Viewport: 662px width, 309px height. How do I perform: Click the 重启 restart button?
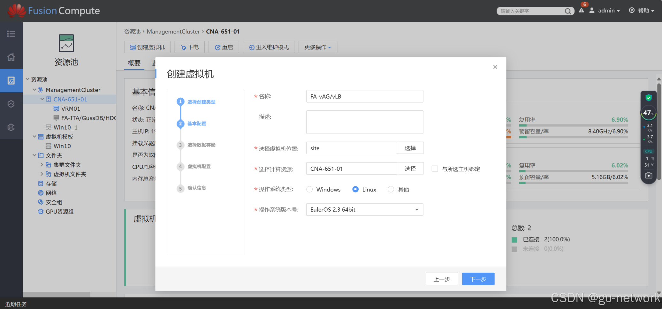click(224, 47)
